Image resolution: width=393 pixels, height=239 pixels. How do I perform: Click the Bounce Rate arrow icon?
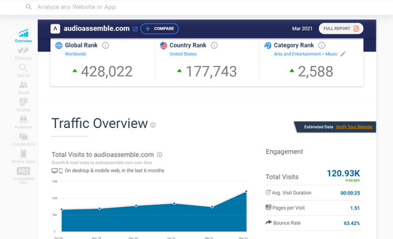269,222
